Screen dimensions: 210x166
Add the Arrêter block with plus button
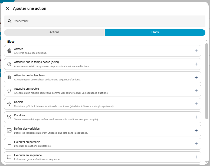(x=196, y=51)
